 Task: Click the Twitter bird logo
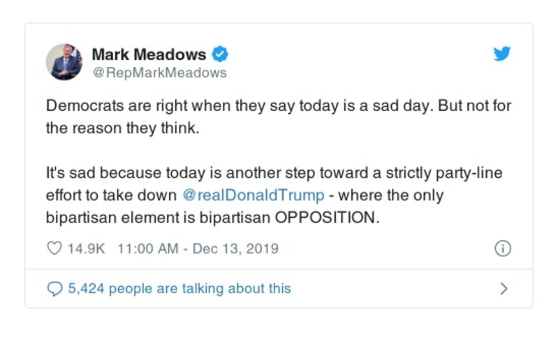(x=501, y=54)
